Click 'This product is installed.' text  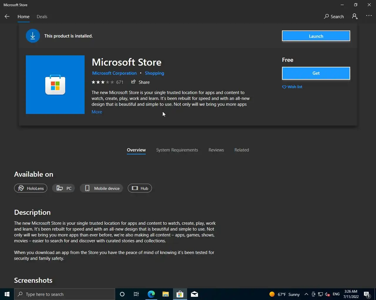[68, 36]
